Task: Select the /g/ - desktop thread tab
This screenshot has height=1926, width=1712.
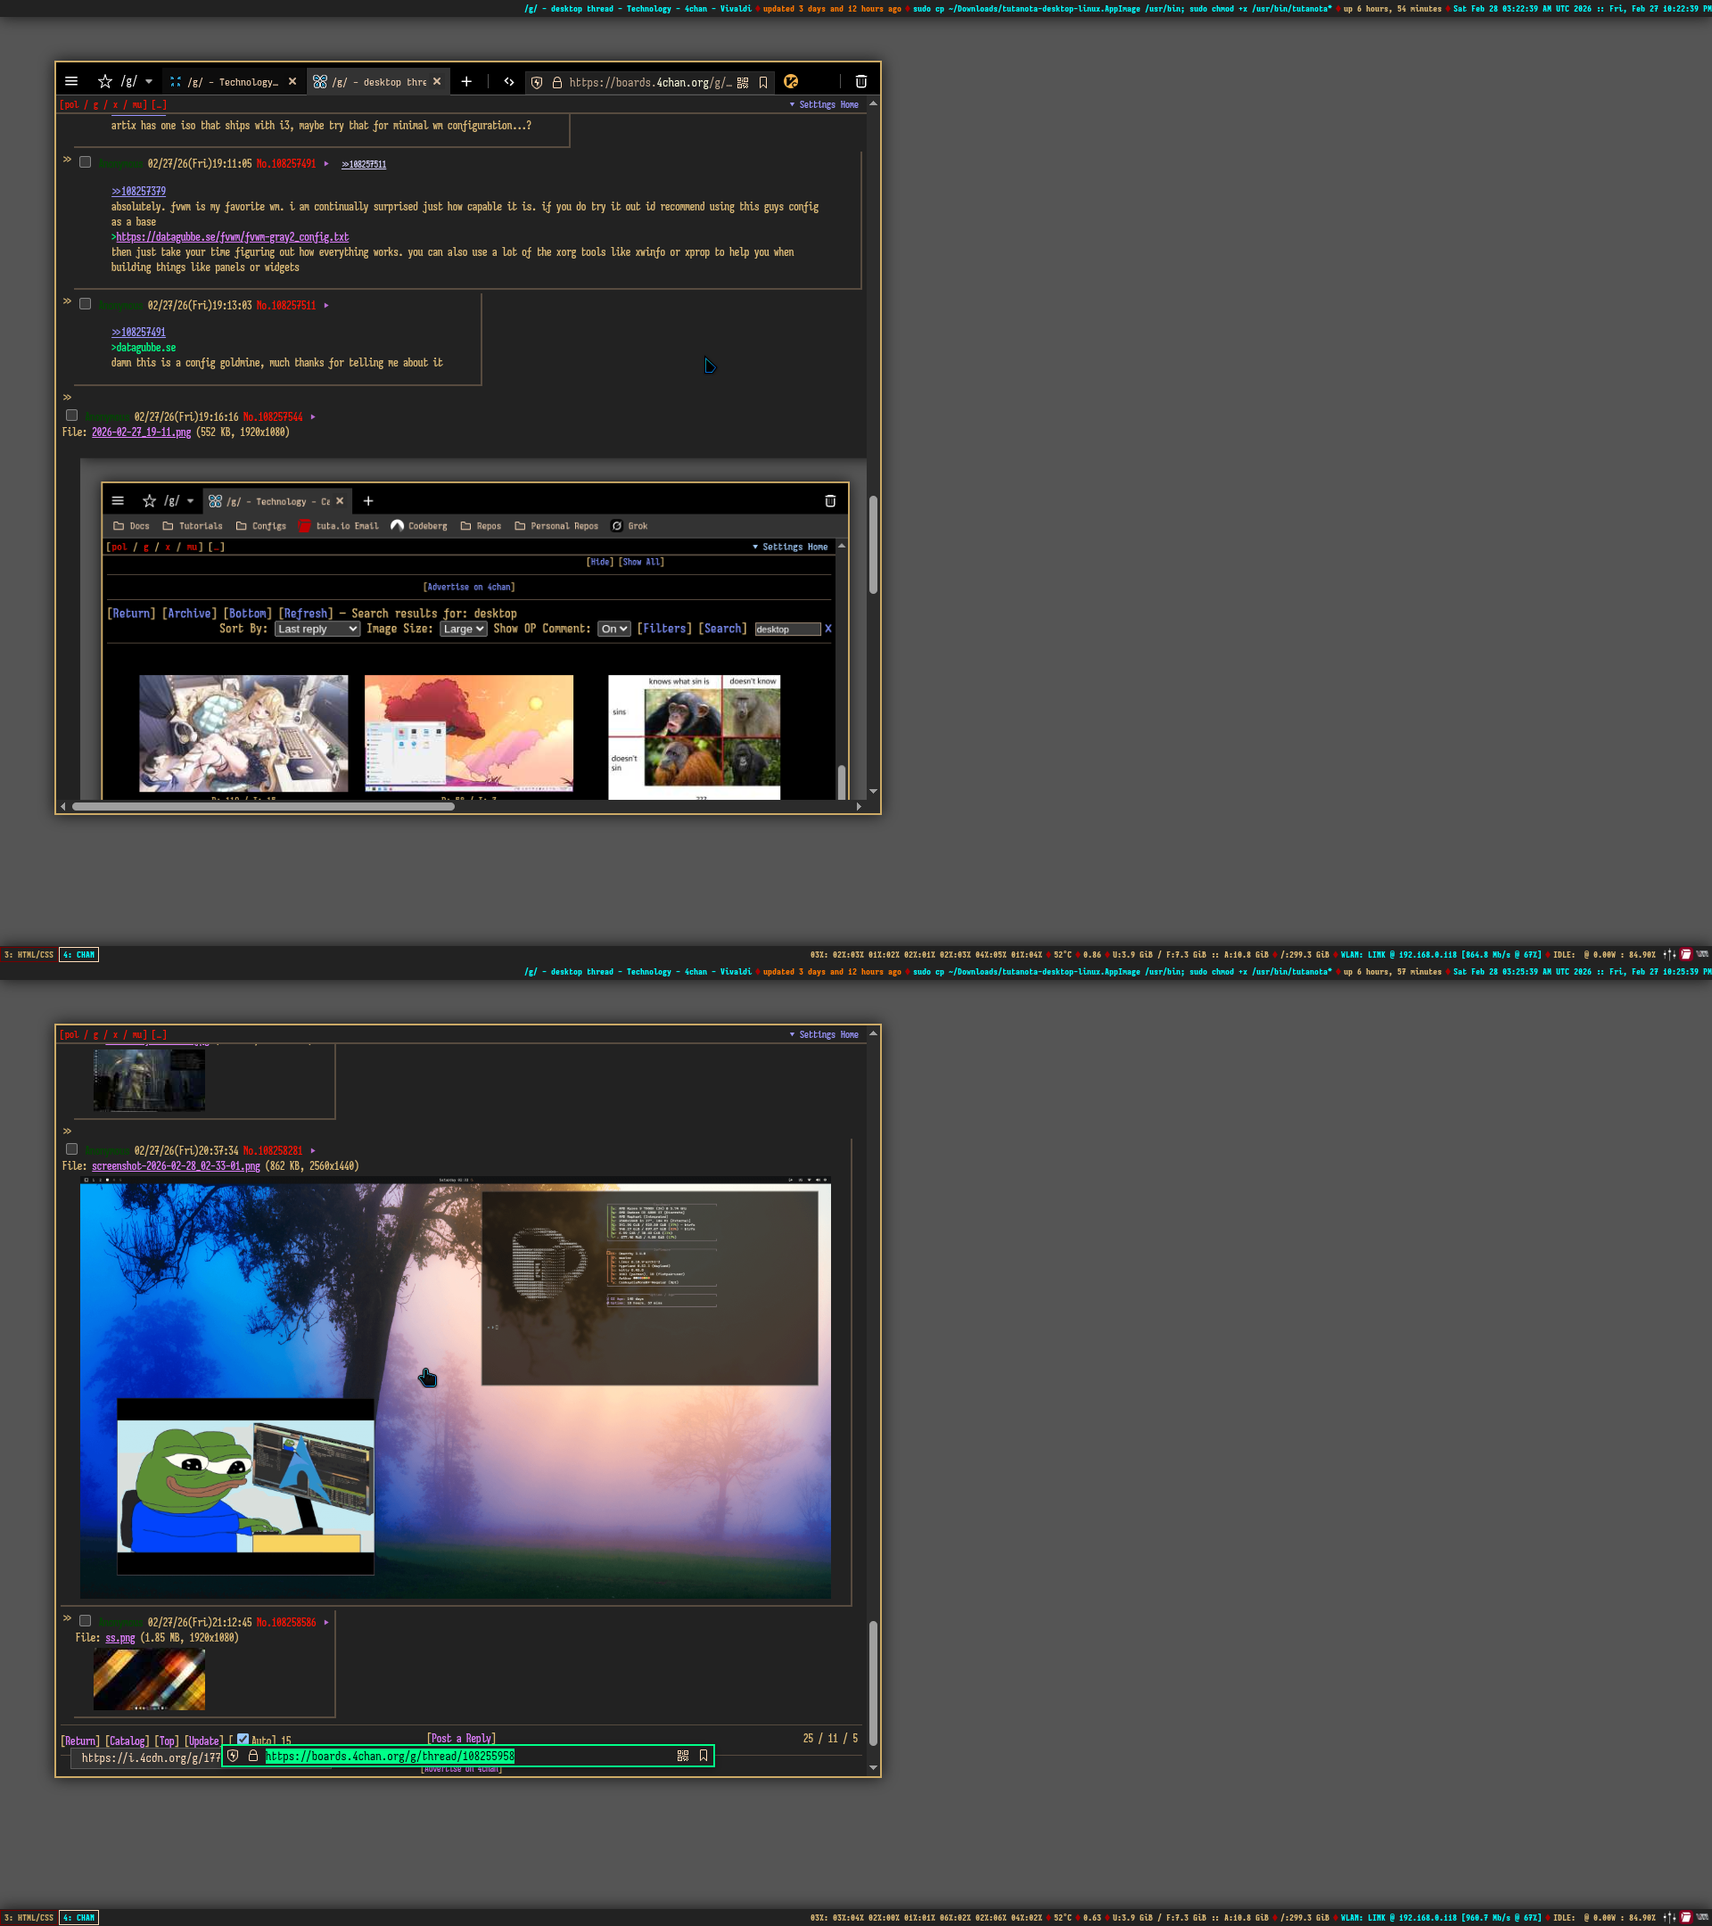Action: pos(377,82)
